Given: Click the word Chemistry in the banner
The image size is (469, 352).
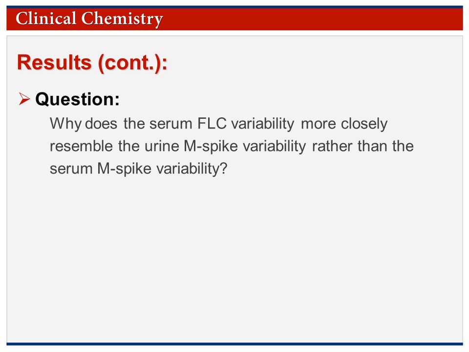Looking at the screenshot, I should point(122,19).
